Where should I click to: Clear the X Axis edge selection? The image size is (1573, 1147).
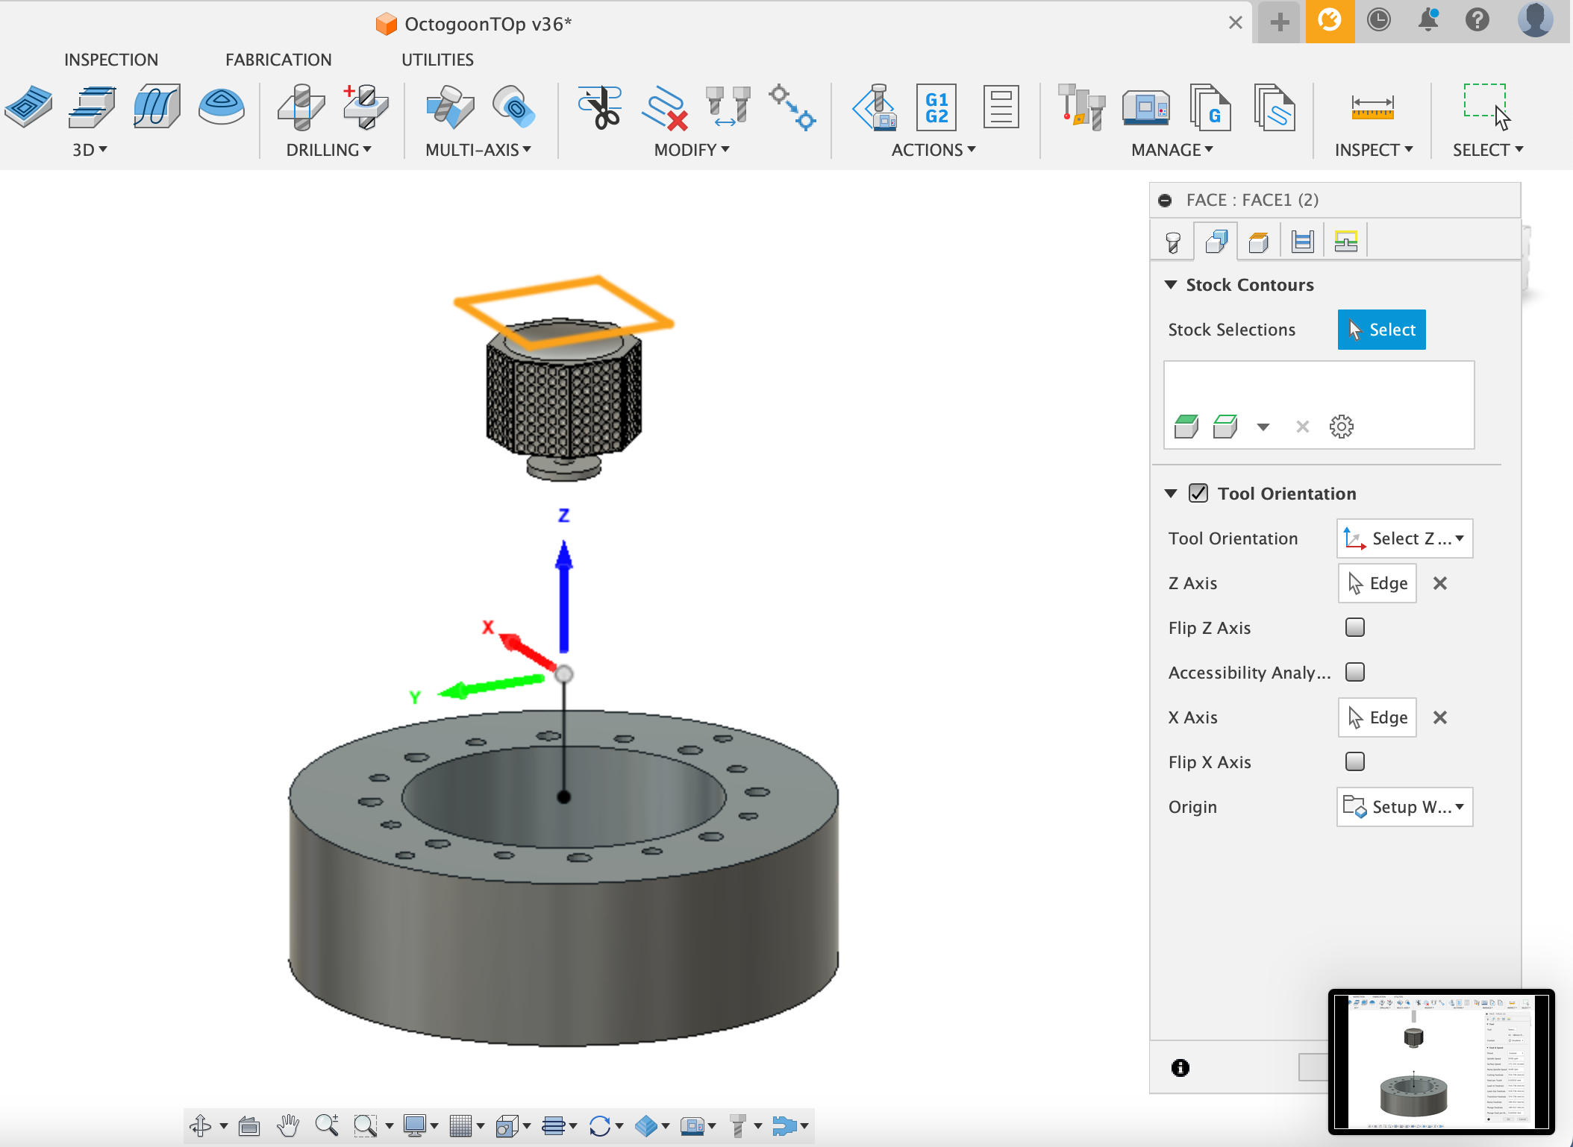click(x=1440, y=717)
